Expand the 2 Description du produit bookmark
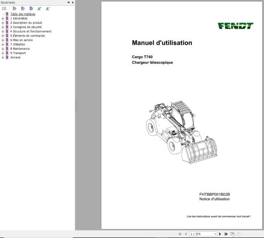Viewport: 264px width, 238px height. 3,23
